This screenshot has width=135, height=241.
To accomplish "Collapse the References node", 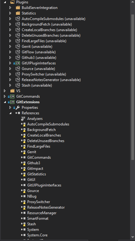I will coord(10,113).
